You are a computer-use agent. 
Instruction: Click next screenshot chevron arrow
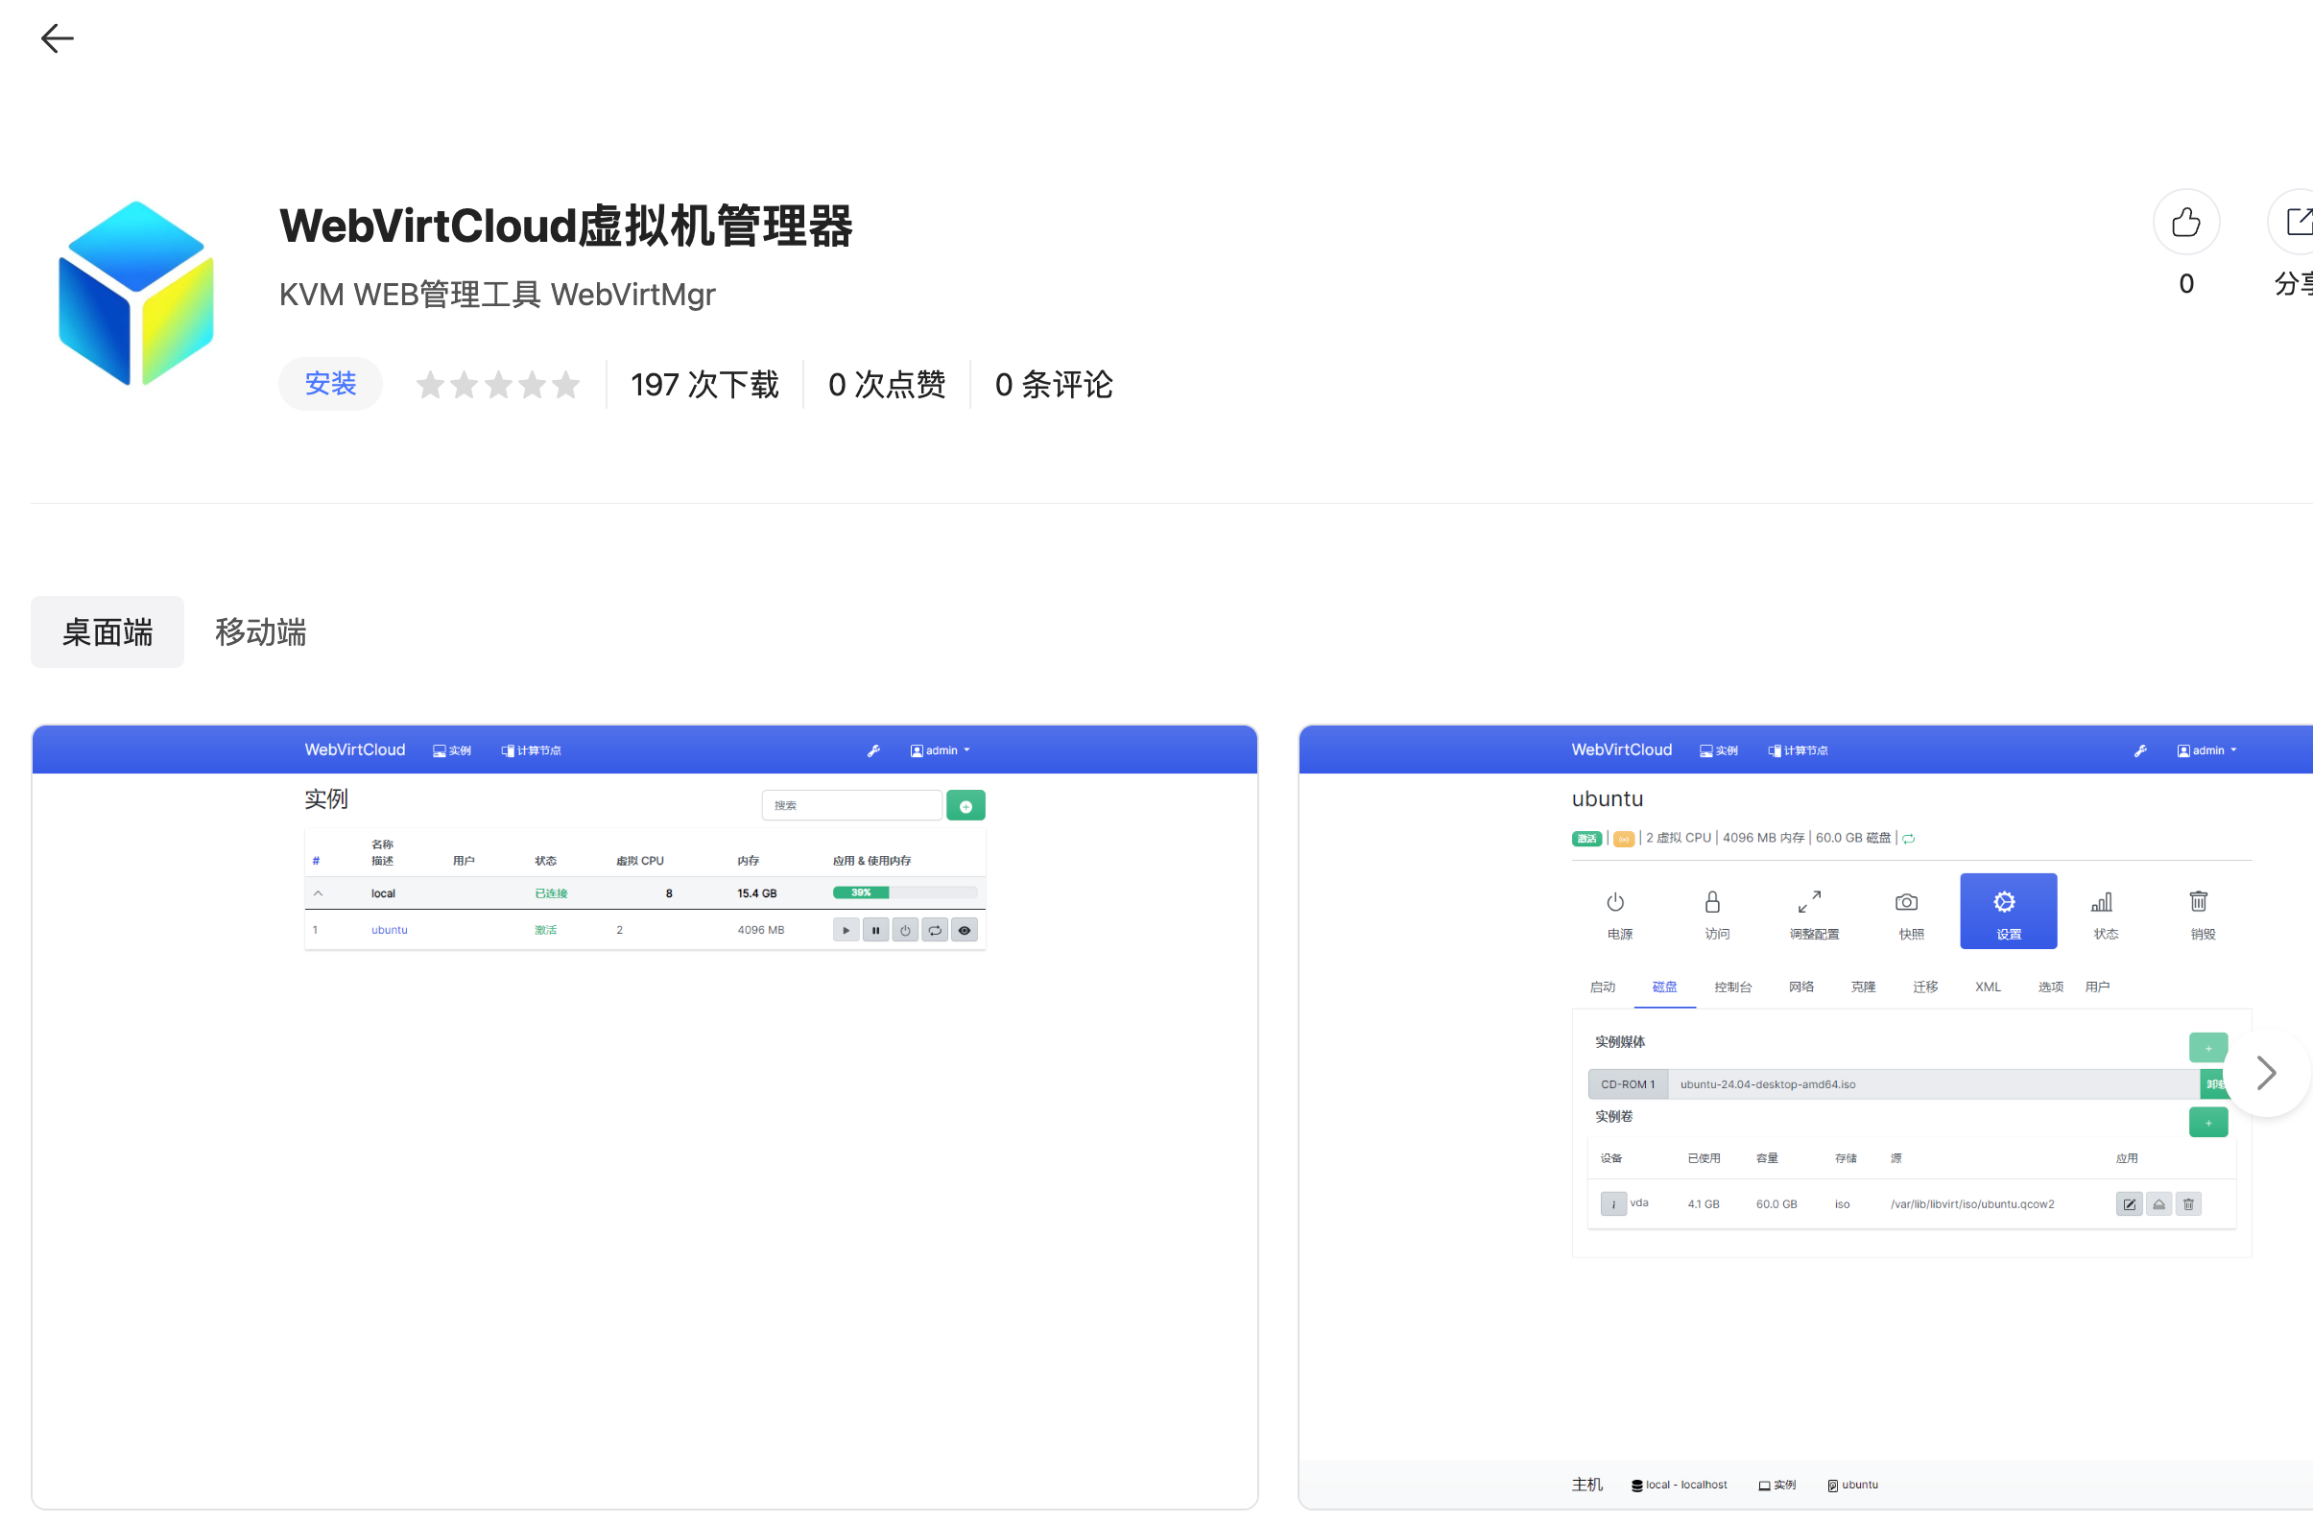pos(2265,1073)
